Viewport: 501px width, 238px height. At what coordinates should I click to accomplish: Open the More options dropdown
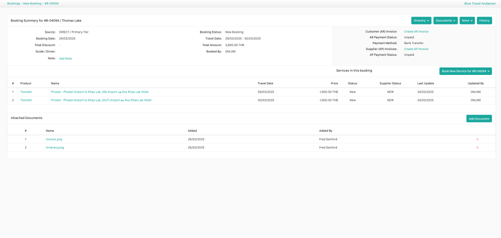click(467, 21)
